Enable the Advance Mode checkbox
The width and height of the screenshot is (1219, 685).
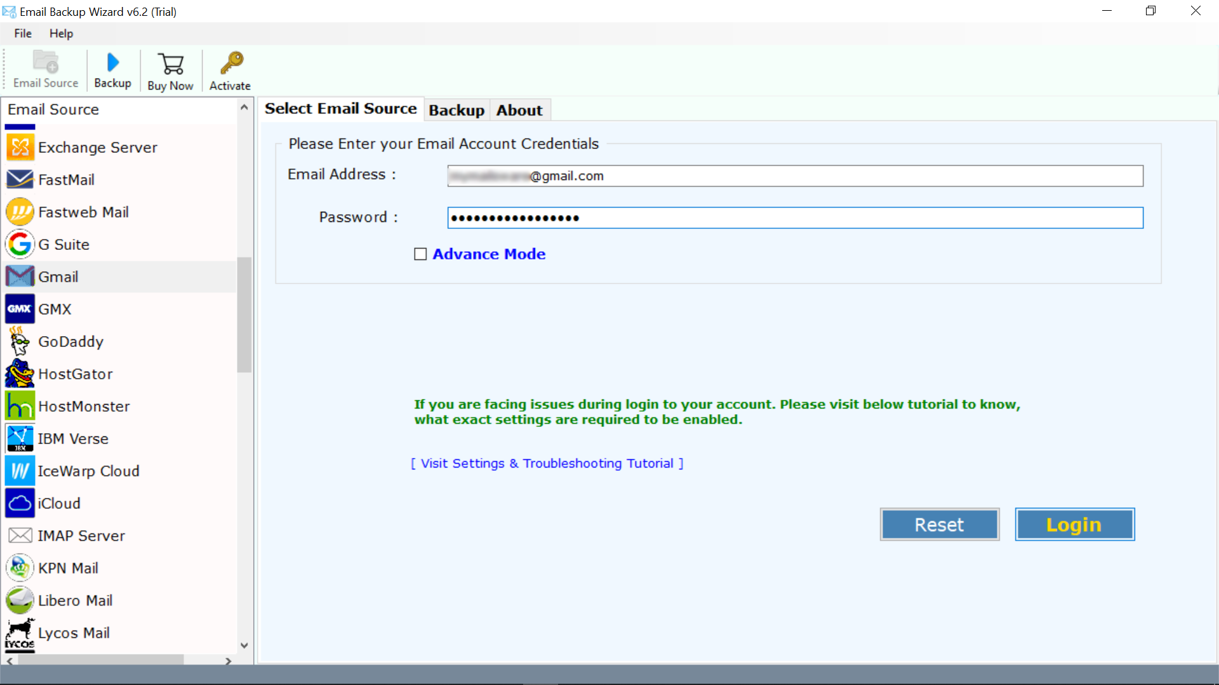(420, 254)
